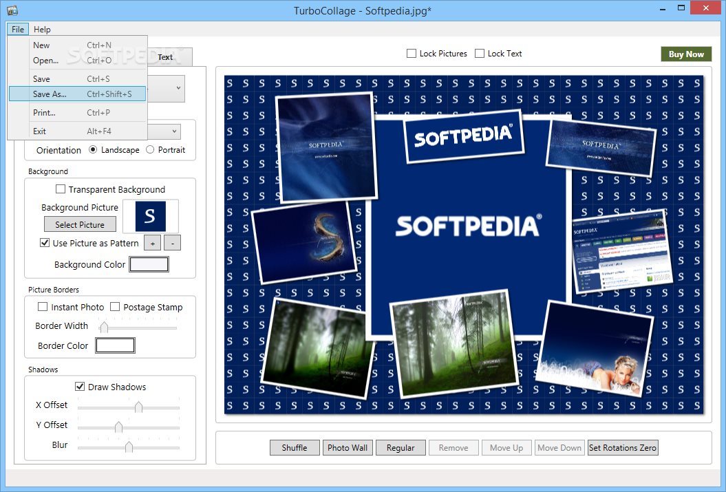Choose Exit from the File menu
The width and height of the screenshot is (726, 492).
point(77,131)
